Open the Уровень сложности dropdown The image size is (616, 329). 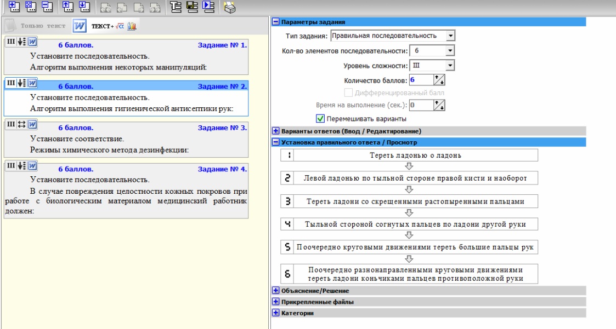click(x=450, y=66)
